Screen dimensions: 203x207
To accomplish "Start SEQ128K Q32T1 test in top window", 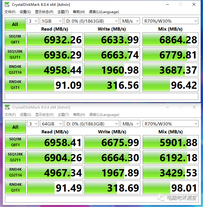I will tap(15, 54).
